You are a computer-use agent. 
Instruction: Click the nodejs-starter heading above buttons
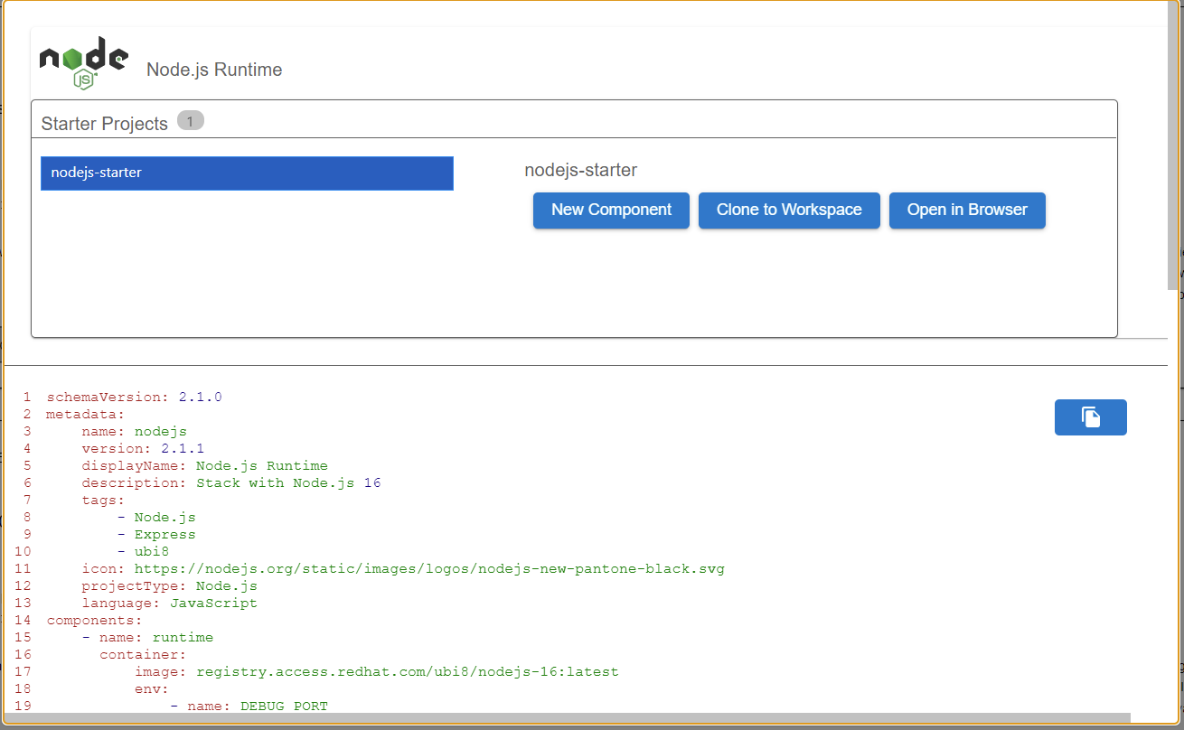[581, 170]
